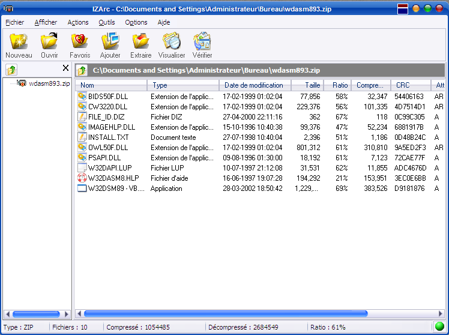Click the file list horizontal scrollbar thumb
The height and width of the screenshot is (335, 449).
226,313
